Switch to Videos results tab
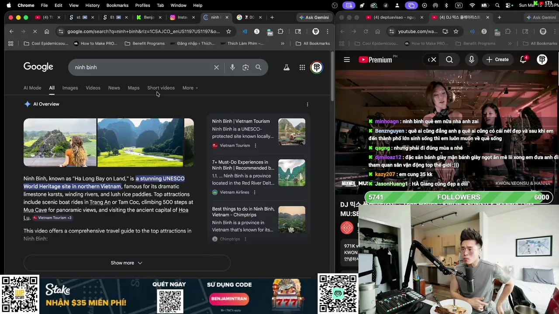 pos(93,88)
